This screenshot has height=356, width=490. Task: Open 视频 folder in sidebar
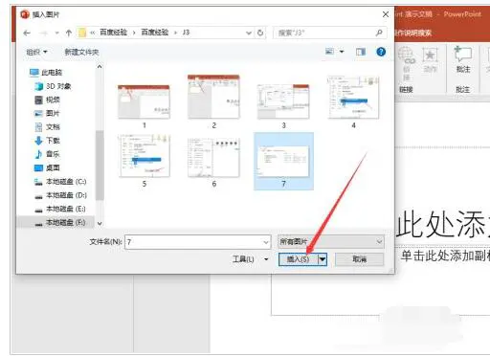coord(47,100)
